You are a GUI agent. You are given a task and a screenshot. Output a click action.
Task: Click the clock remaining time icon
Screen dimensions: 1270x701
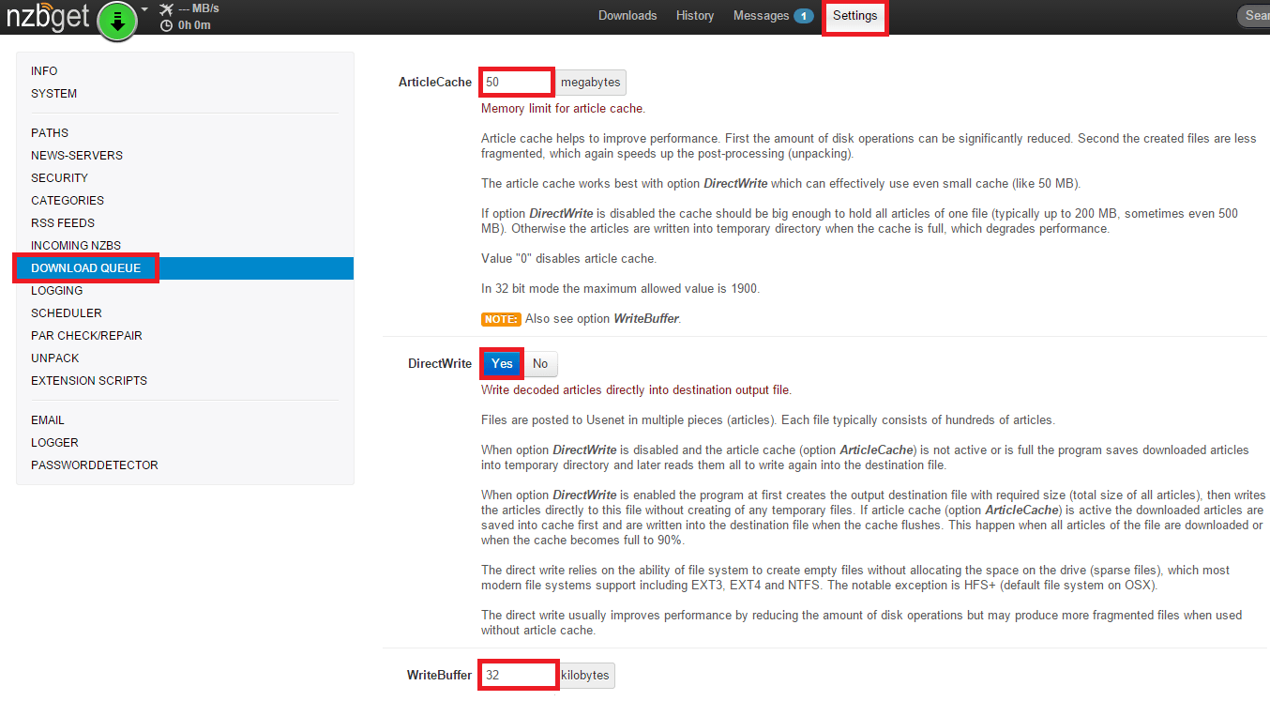pyautogui.click(x=166, y=25)
